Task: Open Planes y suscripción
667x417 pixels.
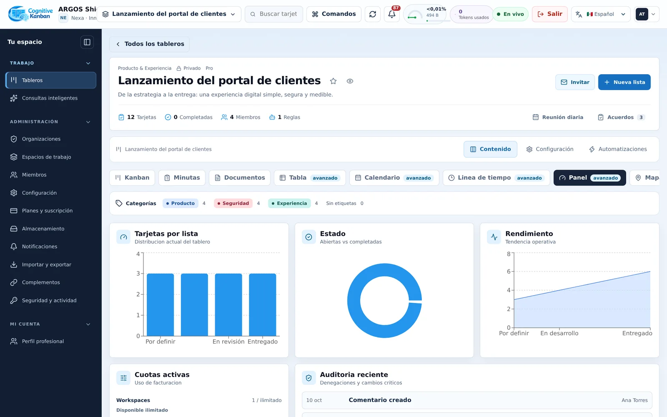Action: (51, 211)
